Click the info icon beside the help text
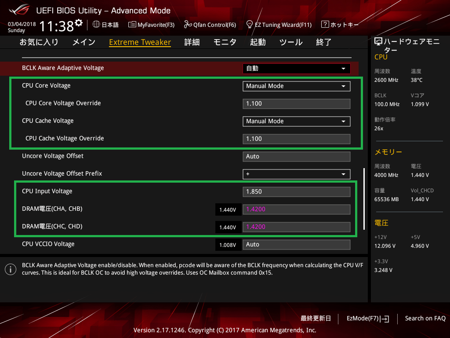 tap(11, 269)
